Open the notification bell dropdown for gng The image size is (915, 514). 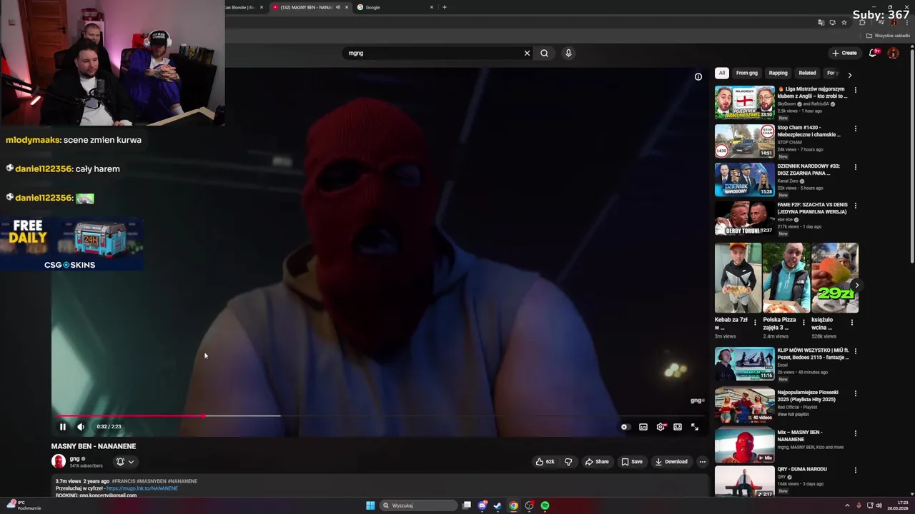pos(125,462)
